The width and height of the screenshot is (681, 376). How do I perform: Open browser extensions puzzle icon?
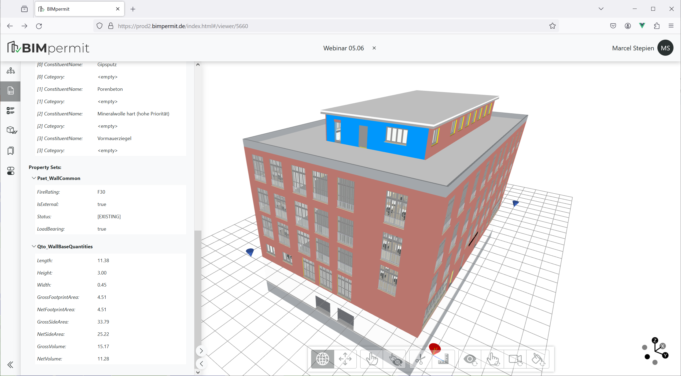pos(657,26)
